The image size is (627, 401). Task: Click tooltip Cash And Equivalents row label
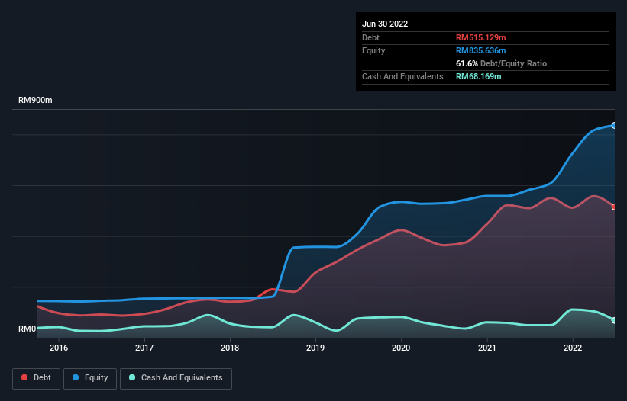click(x=402, y=76)
